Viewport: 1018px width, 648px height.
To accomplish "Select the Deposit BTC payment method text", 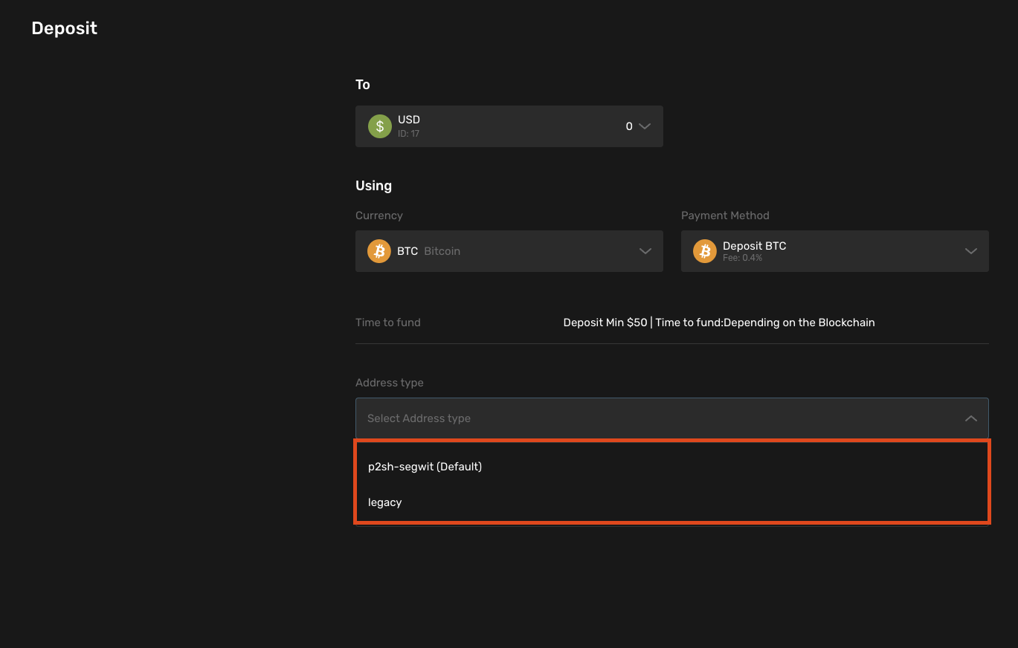I will click(x=755, y=246).
